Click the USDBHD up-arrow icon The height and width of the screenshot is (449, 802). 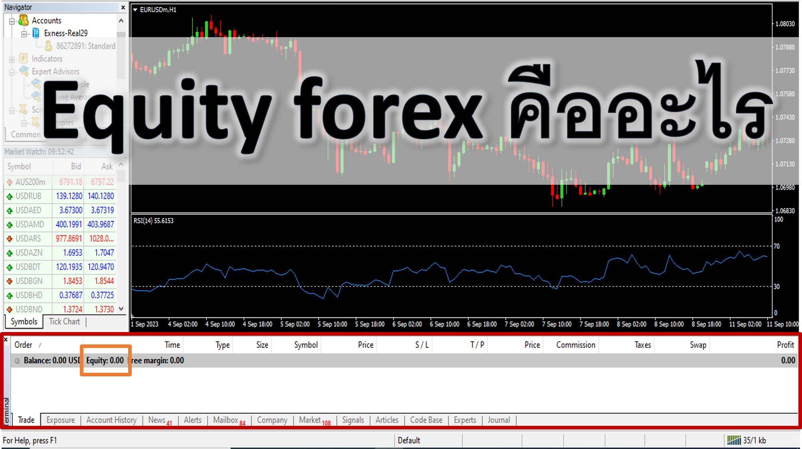coord(10,295)
